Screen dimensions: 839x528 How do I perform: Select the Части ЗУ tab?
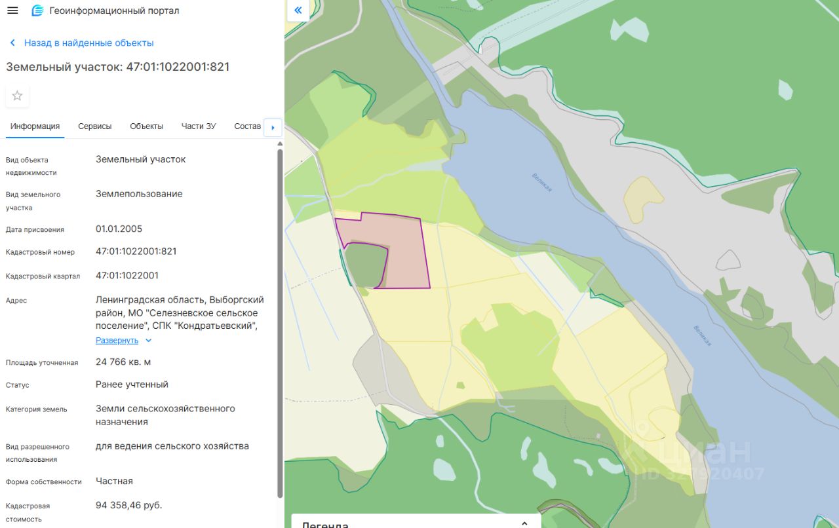click(x=199, y=126)
